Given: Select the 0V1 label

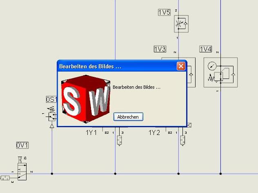Looking at the screenshot, I should [x=22, y=145].
